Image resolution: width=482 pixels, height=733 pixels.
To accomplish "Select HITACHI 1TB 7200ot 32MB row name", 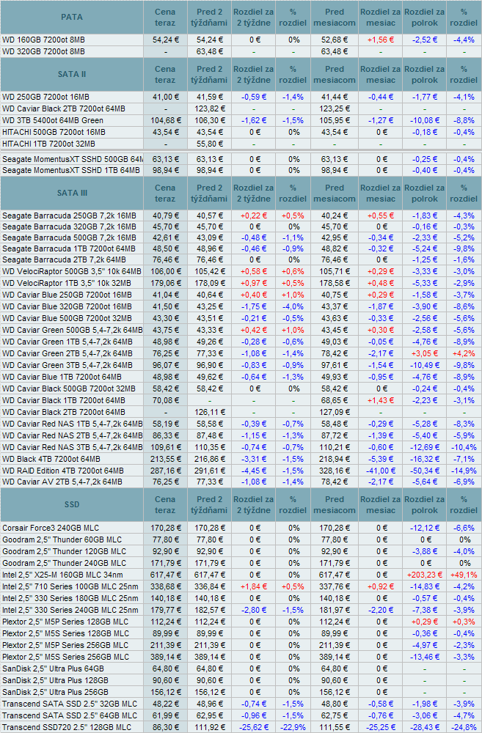I will pyautogui.click(x=48, y=144).
